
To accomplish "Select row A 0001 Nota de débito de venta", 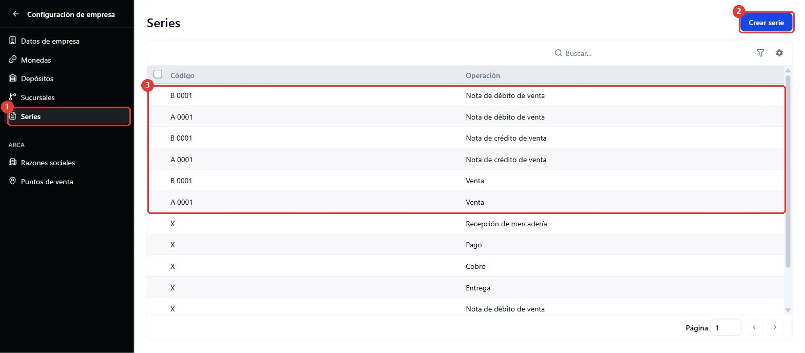I will point(466,117).
